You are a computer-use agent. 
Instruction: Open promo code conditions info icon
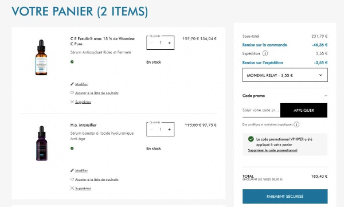coord(296,124)
